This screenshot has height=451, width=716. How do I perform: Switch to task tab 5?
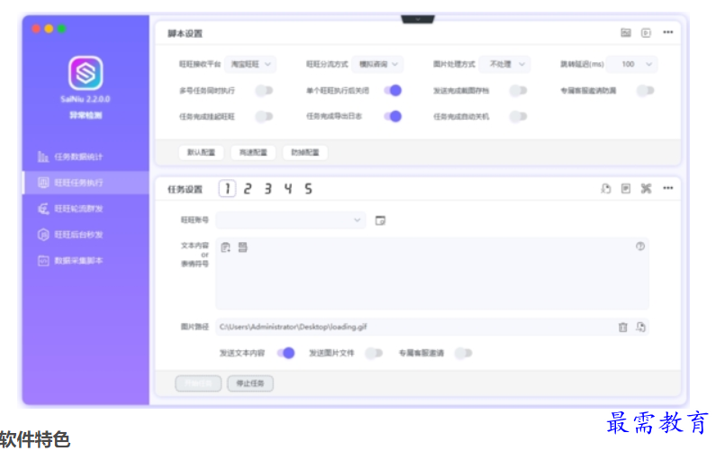tap(309, 188)
